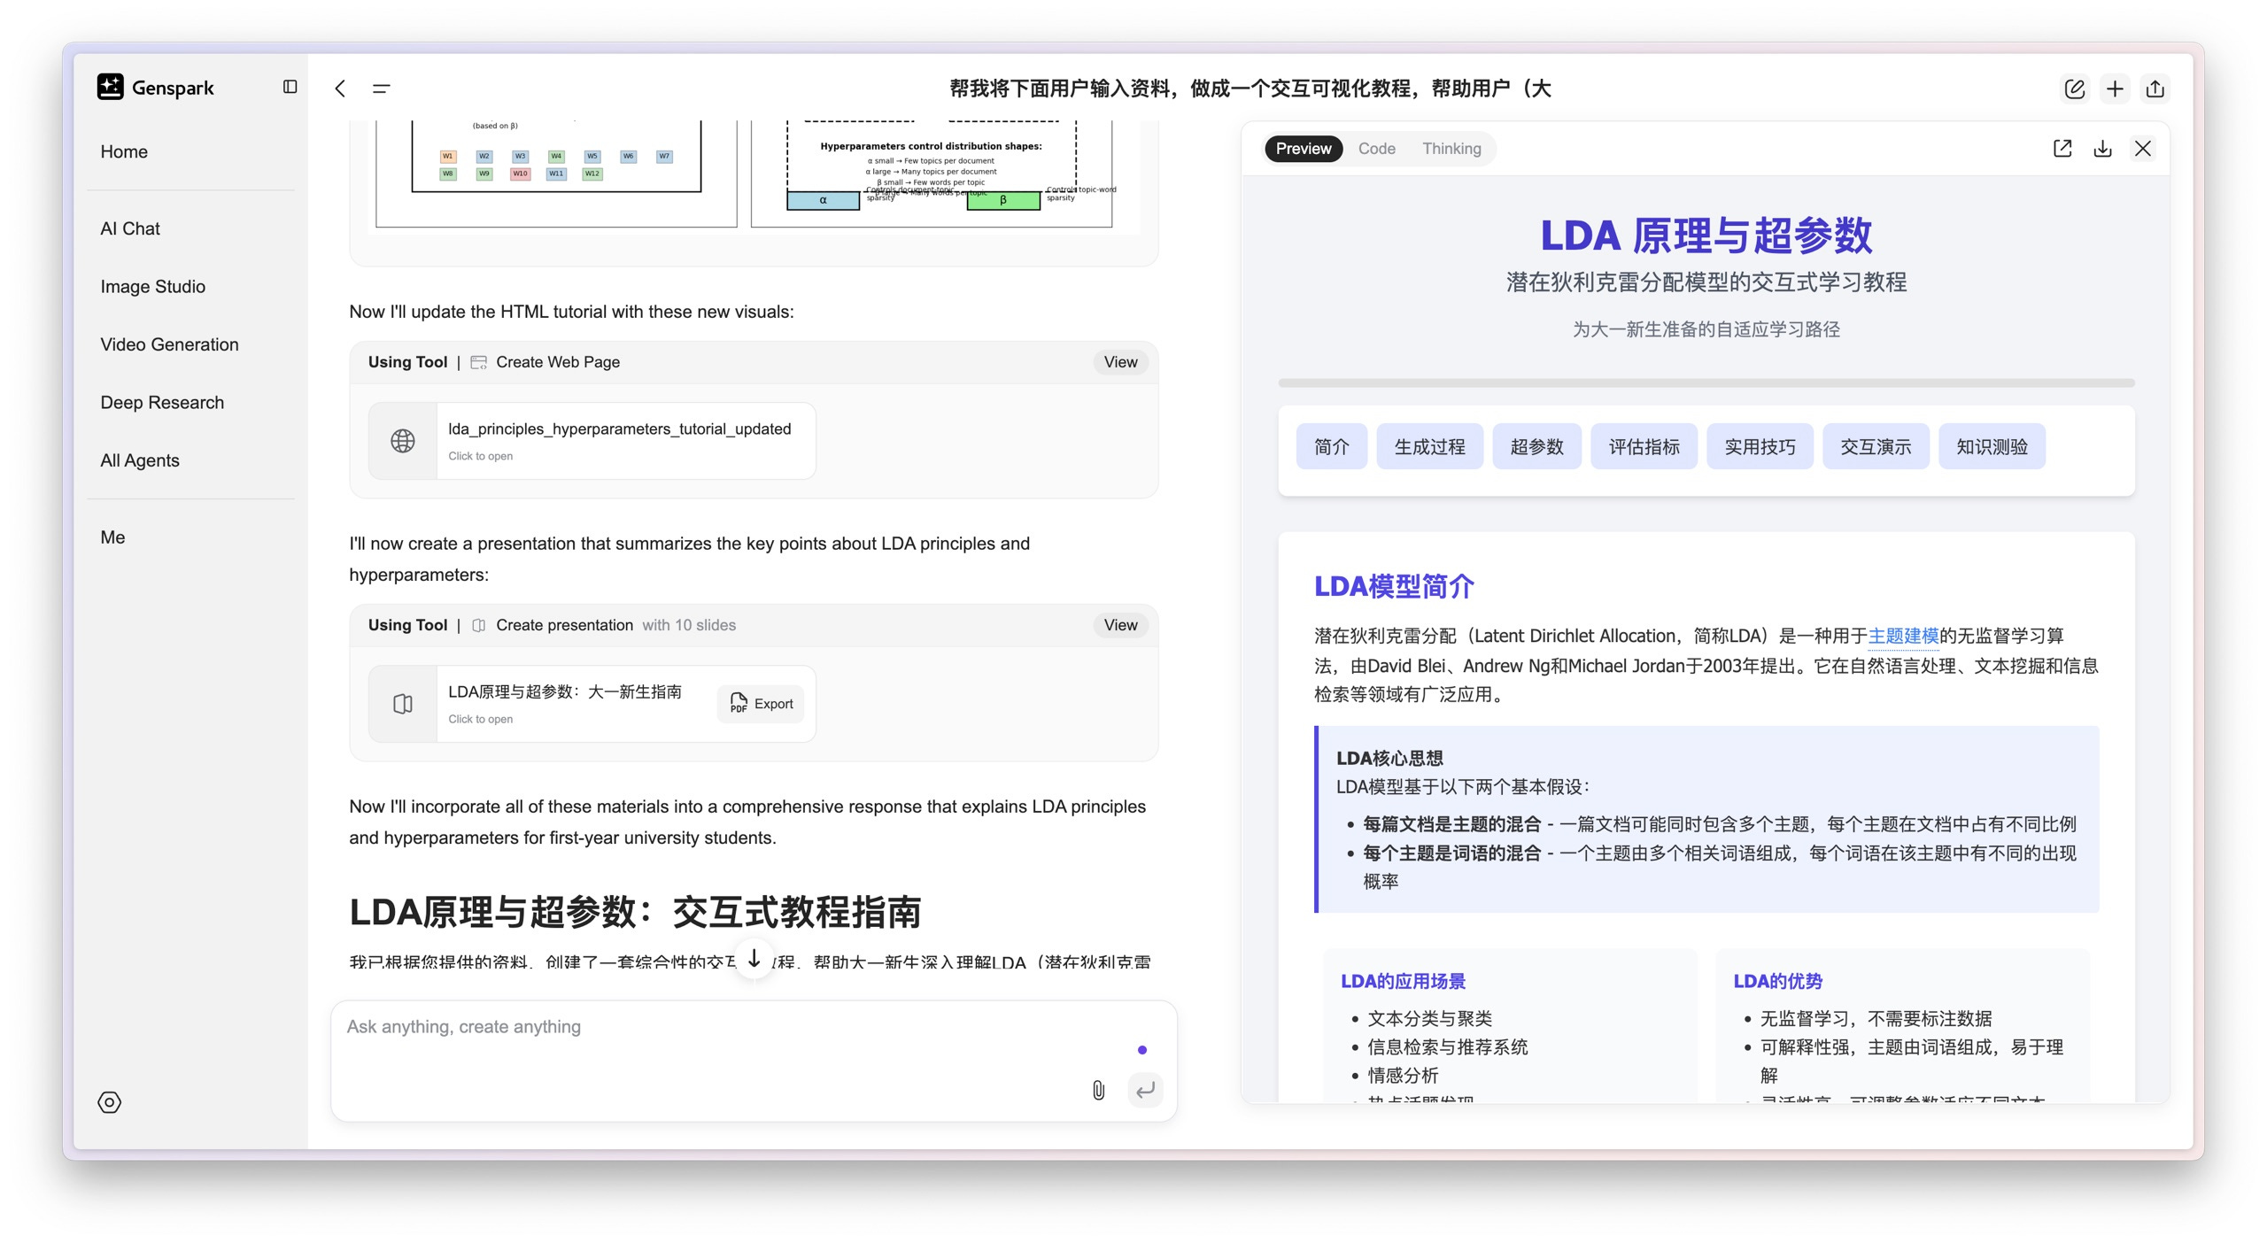Viewport: 2267px width, 1243px height.
Task: Download the generated web page
Action: click(2102, 149)
